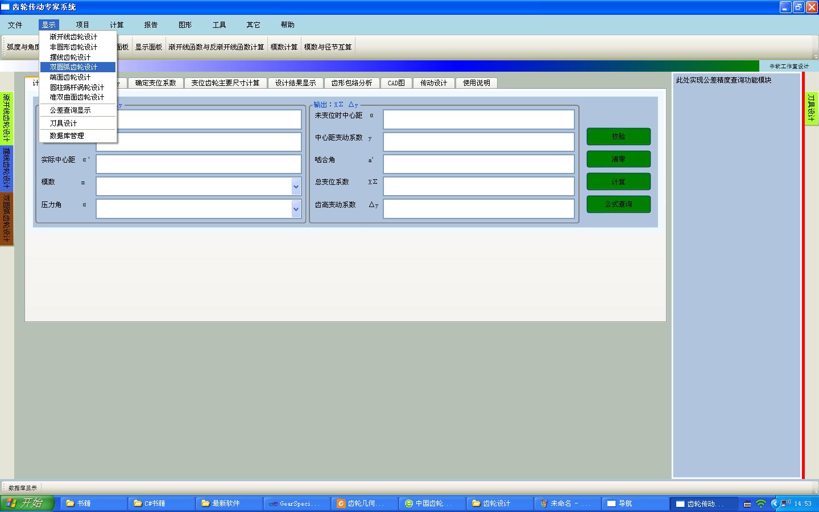Click the 未变位时中心距 output field
The image size is (819, 512).
(479, 119)
